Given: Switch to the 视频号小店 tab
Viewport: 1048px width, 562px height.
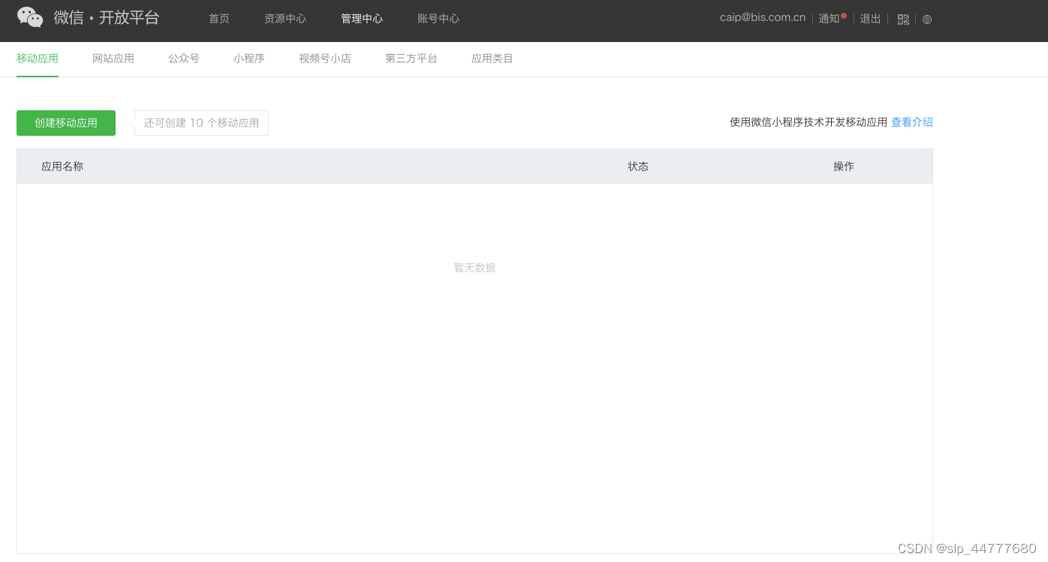Looking at the screenshot, I should [x=325, y=59].
